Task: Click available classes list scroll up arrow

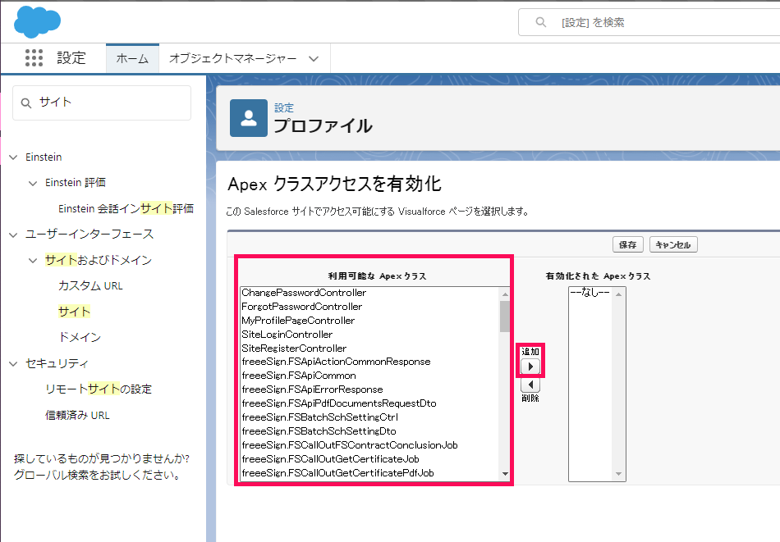Action: click(506, 294)
